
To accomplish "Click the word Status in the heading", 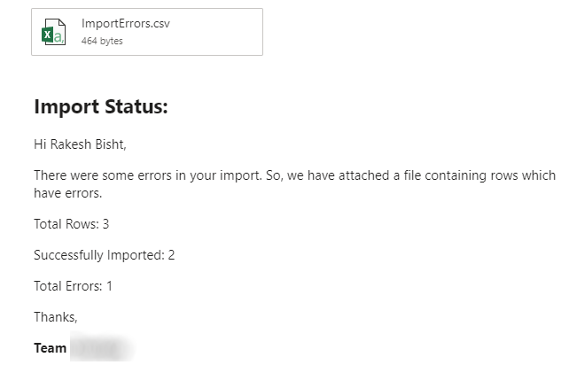I will 134,107.
